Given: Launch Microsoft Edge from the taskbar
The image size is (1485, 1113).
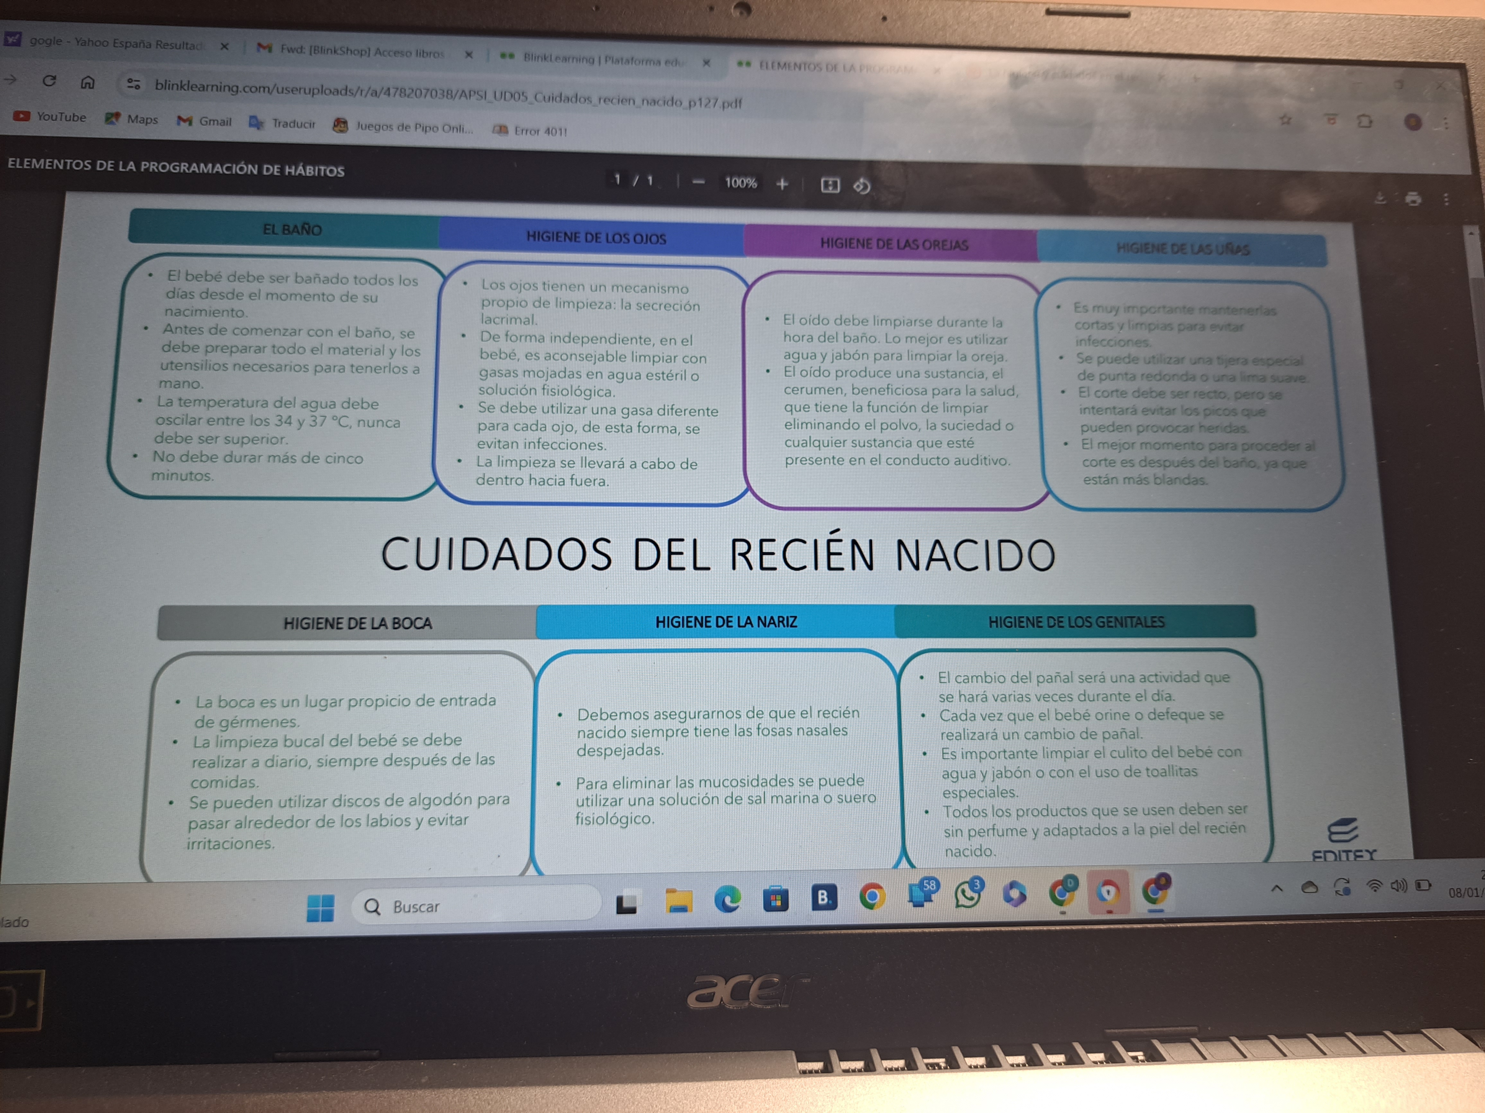Looking at the screenshot, I should (x=727, y=900).
